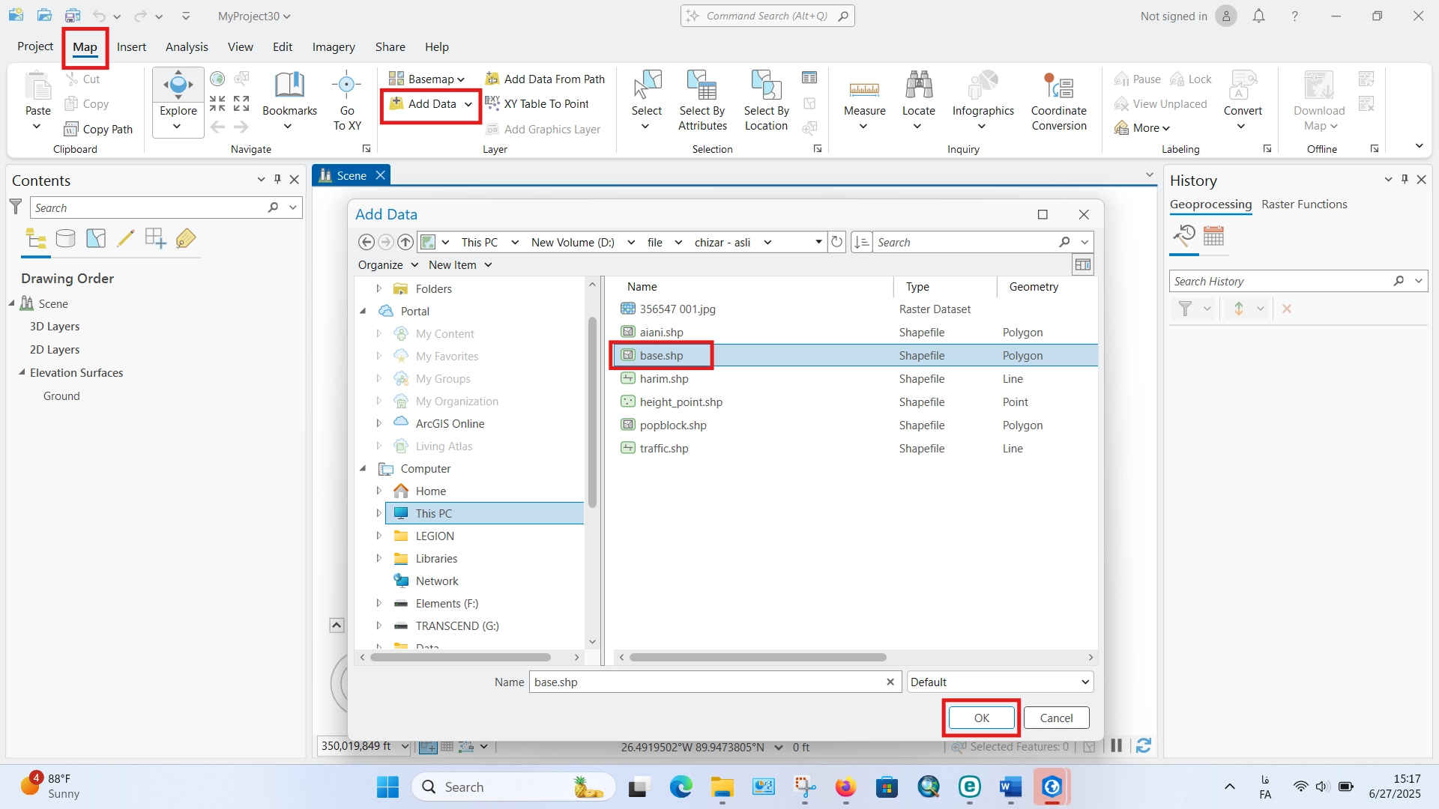
Task: Click Refresh in Add Data dialog
Action: (836, 242)
